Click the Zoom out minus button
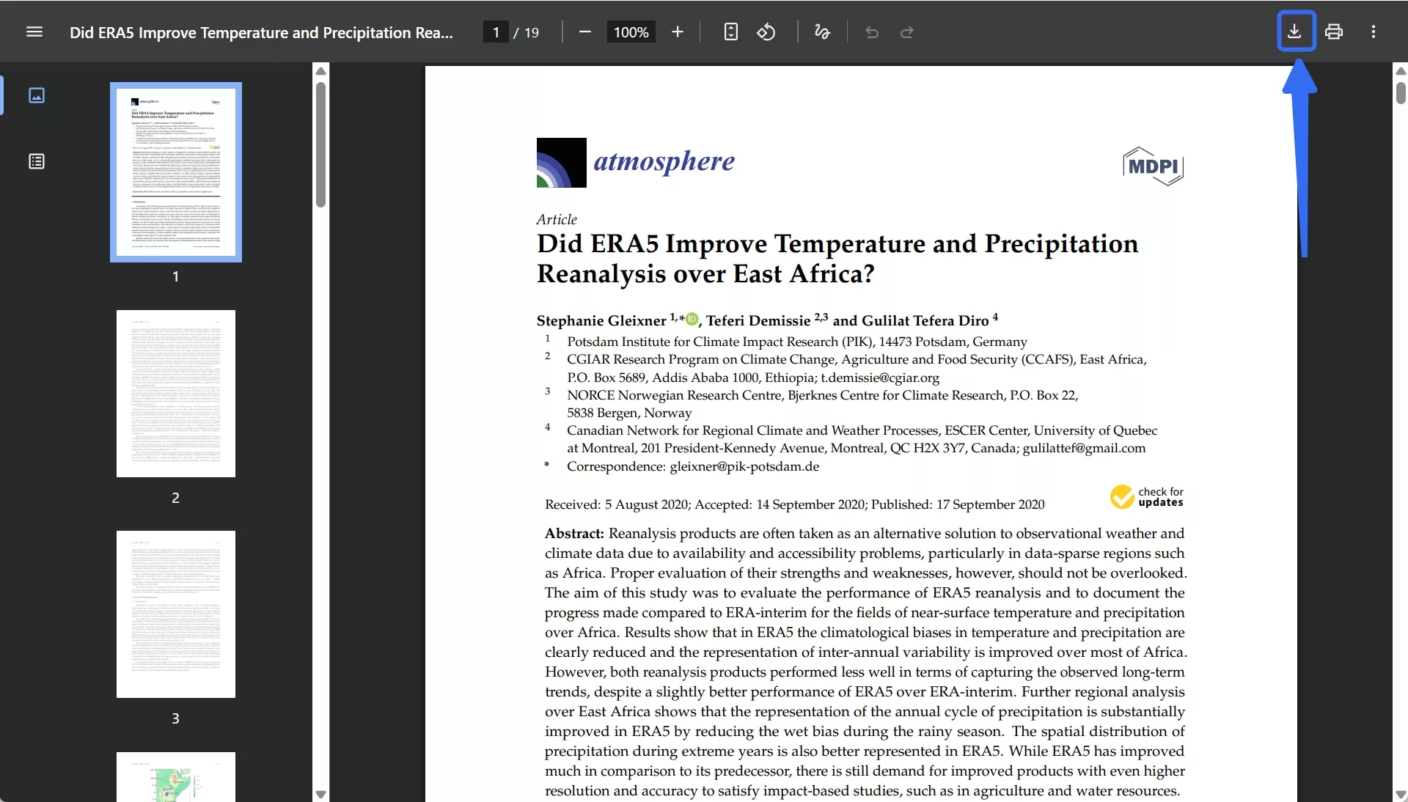1408x802 pixels. [x=584, y=32]
